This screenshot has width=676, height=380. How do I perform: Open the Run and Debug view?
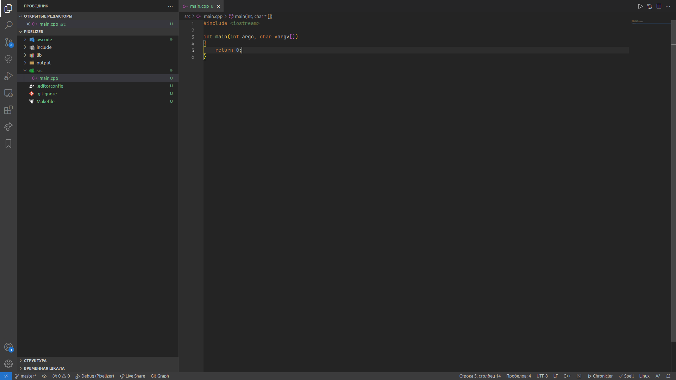[8, 76]
